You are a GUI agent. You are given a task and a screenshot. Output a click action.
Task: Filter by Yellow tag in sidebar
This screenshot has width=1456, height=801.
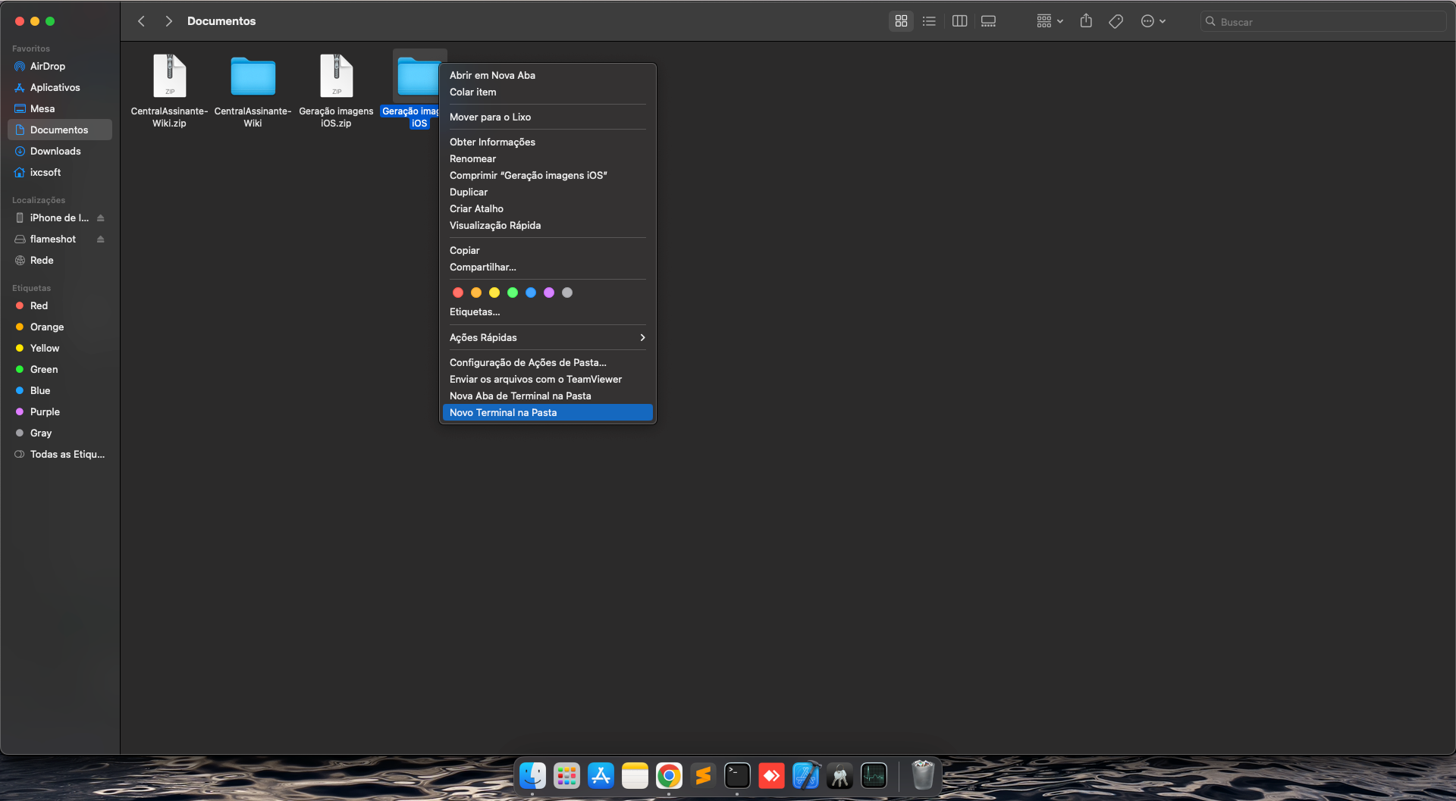(x=60, y=349)
